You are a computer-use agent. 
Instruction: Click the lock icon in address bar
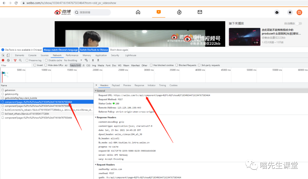23,3
